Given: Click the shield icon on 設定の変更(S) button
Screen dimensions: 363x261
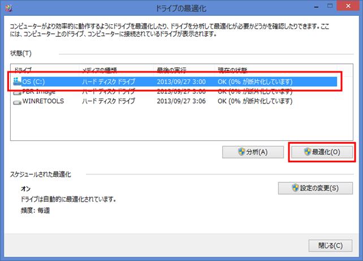Looking at the screenshot, I should (x=295, y=188).
